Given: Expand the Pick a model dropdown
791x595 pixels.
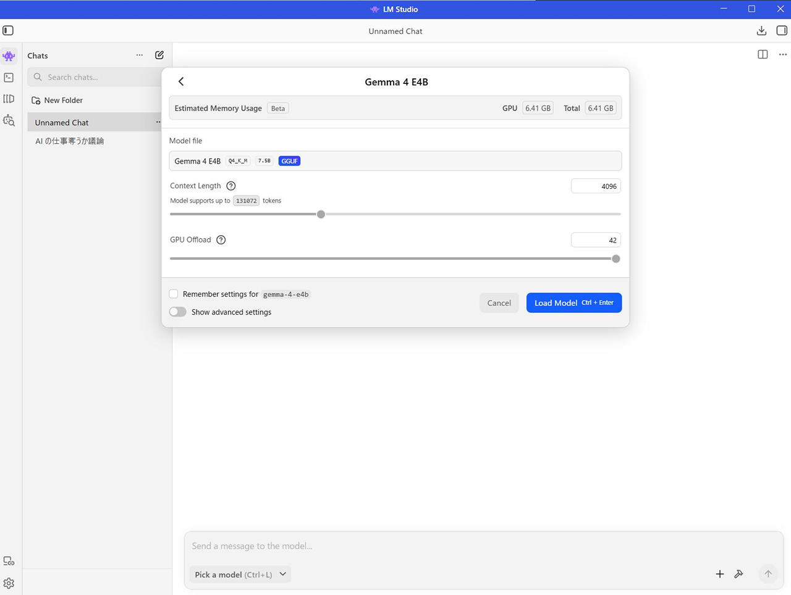Looking at the screenshot, I should [x=240, y=575].
